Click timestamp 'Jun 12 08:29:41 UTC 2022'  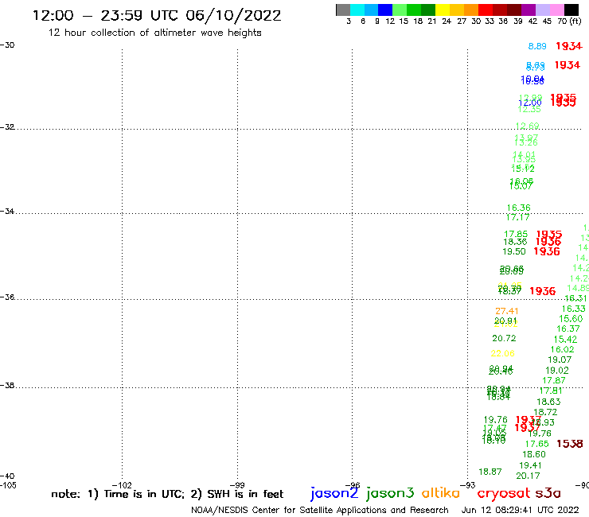pyautogui.click(x=521, y=510)
